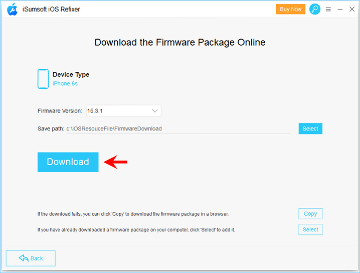This screenshot has width=360, height=273.
Task: Click the Firmware Version label
Action: tap(60, 111)
